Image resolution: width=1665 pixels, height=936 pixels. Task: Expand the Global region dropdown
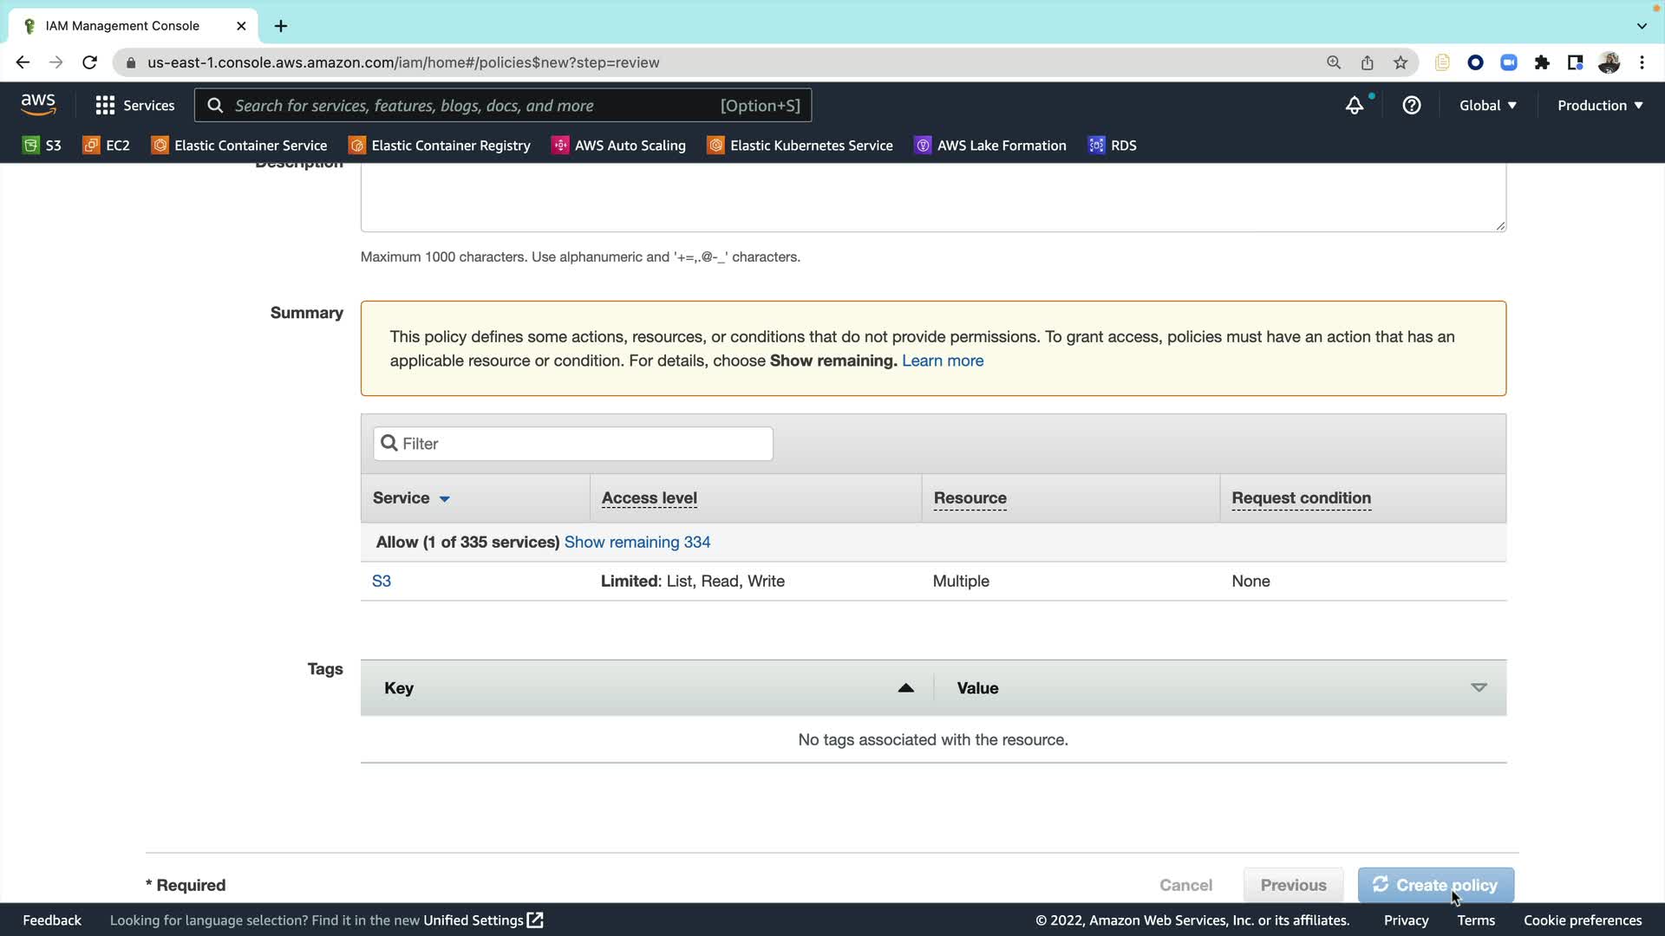click(x=1487, y=106)
